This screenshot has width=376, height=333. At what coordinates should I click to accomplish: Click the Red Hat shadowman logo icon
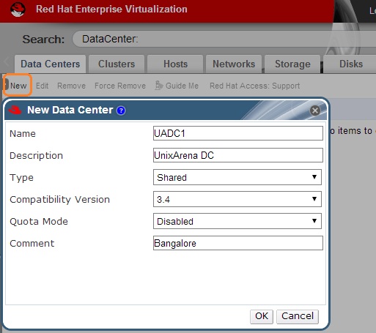tap(18, 10)
